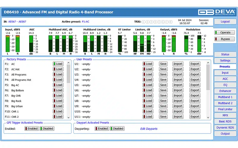Save settings to user preset U10
This screenshot has height=148, width=238.
163,111
